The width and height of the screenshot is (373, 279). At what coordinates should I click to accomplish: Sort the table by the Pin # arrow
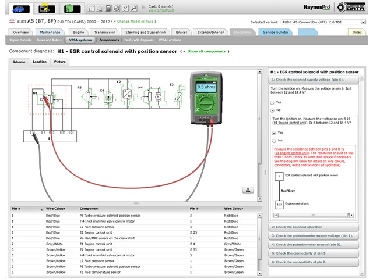(x=41, y=210)
